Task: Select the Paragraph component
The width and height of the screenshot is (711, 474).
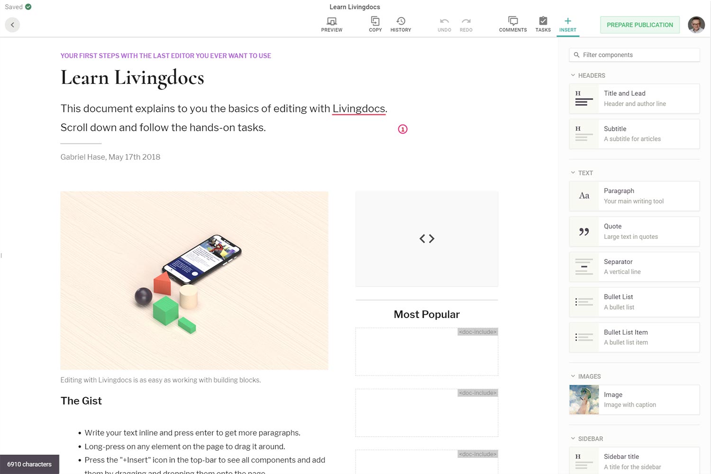Action: pos(634,196)
